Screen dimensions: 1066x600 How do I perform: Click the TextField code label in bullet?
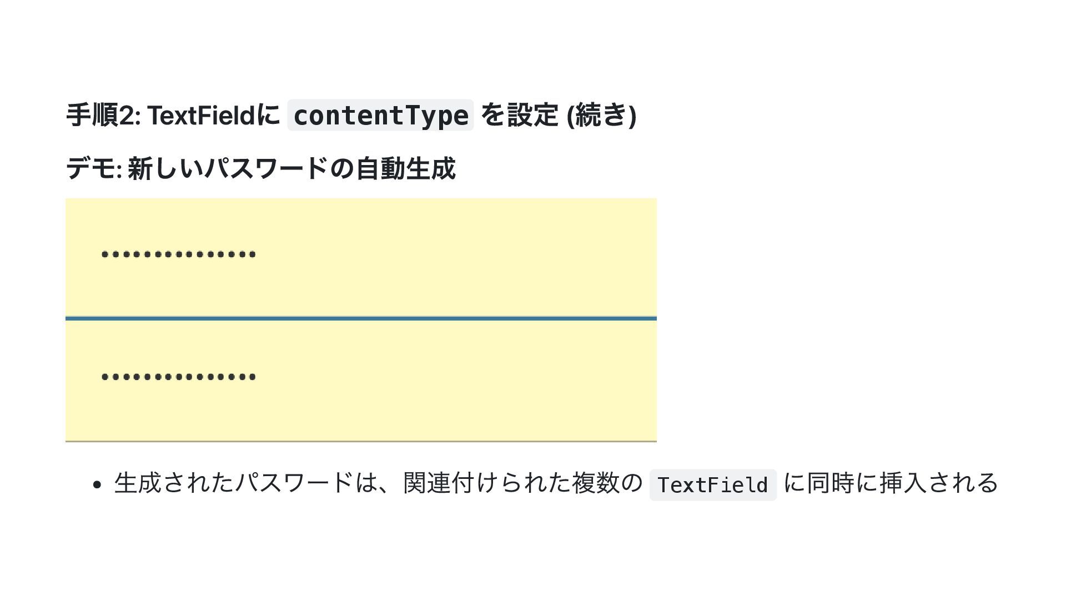(713, 485)
